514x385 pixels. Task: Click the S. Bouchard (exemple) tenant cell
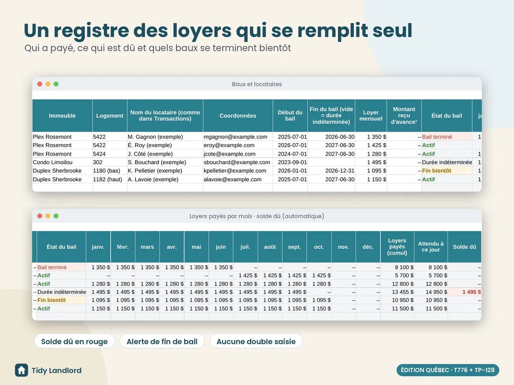(165, 162)
